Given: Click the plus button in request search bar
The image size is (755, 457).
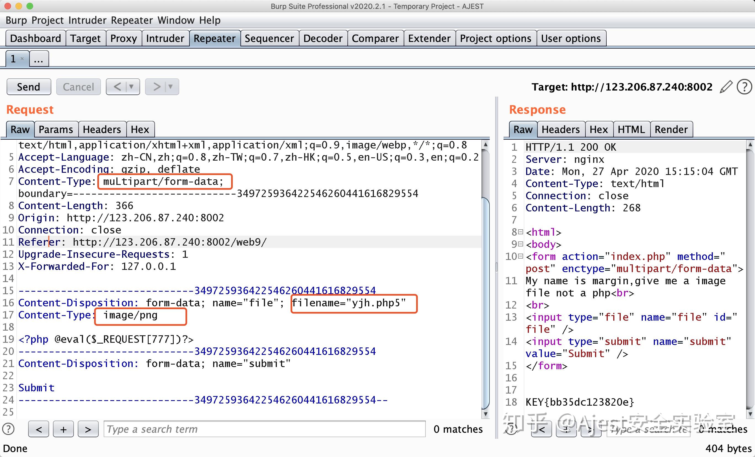Looking at the screenshot, I should (x=63, y=429).
